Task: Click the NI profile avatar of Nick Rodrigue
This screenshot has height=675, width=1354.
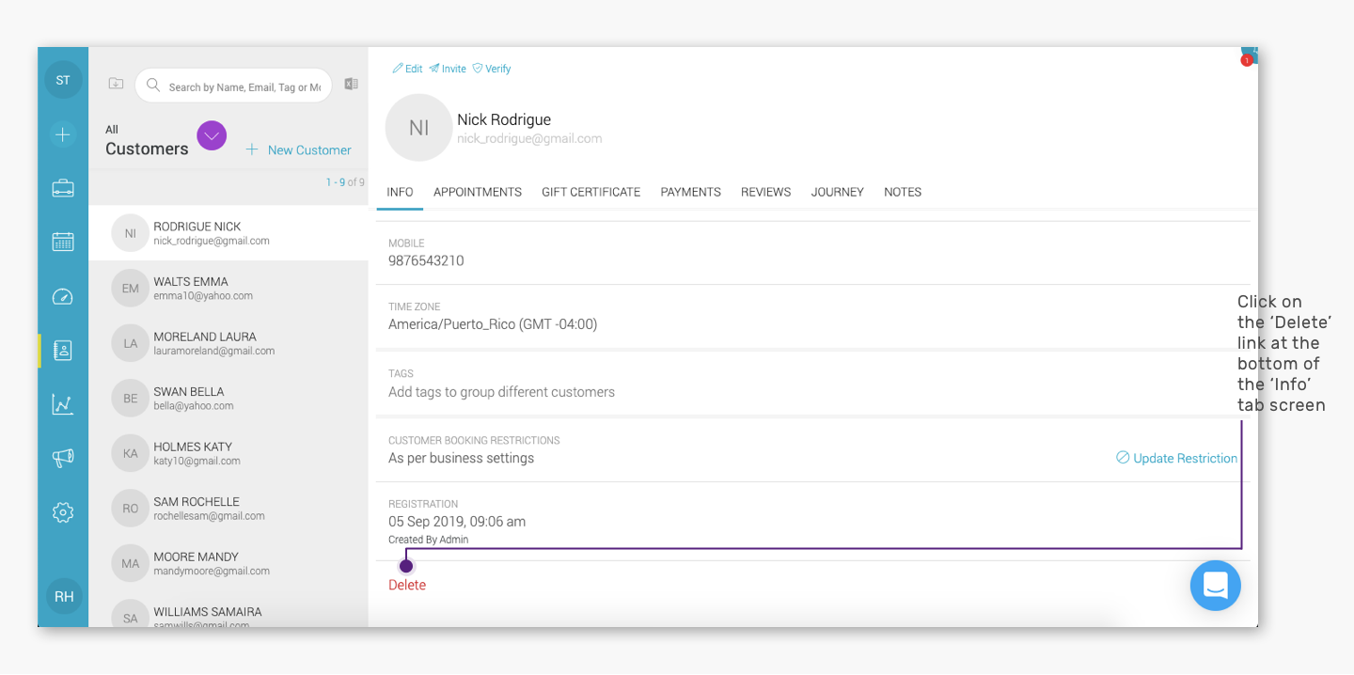Action: (419, 128)
